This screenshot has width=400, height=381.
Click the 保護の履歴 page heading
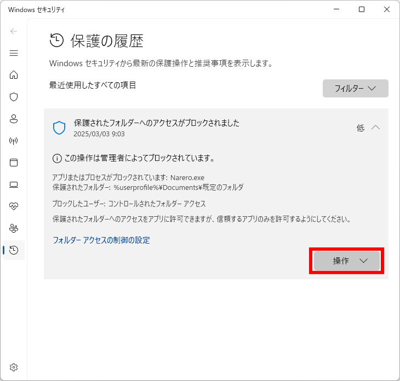[x=107, y=41]
